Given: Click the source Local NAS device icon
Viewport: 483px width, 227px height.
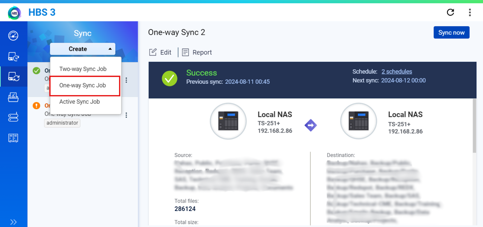Looking at the screenshot, I should 228,121.
